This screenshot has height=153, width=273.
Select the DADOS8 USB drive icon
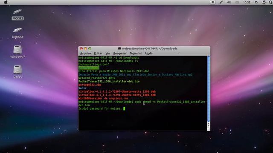(x=17, y=33)
